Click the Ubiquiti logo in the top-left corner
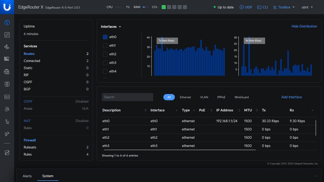 pos(7,7)
